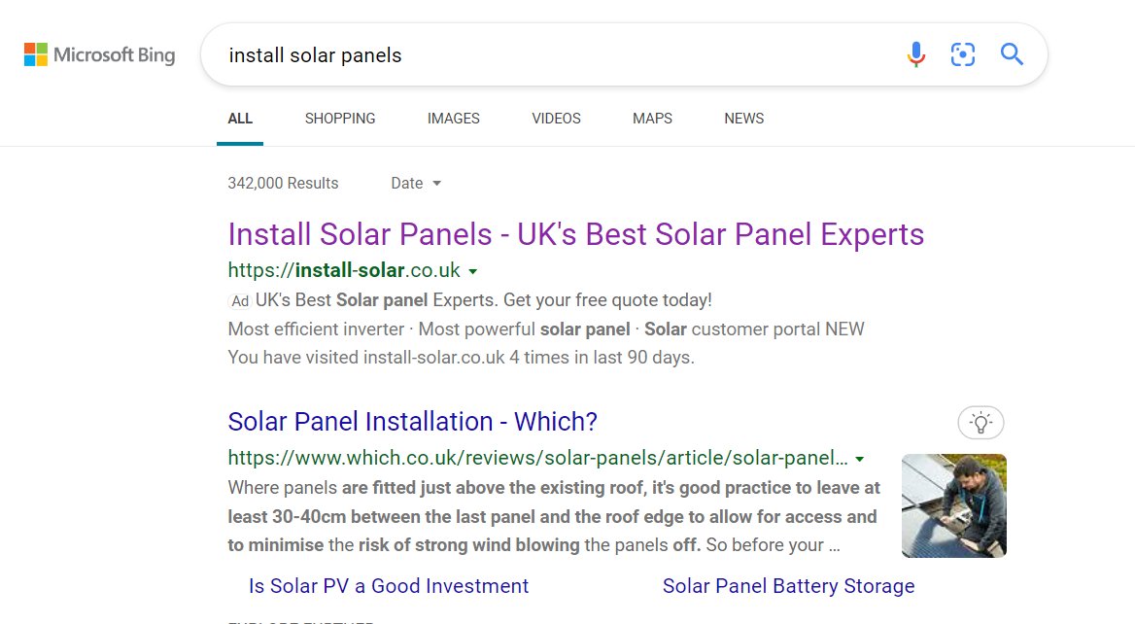Open 'Install Solar Panels - UK's Best Solar Panel Experts'
1135x624 pixels.
tap(575, 234)
